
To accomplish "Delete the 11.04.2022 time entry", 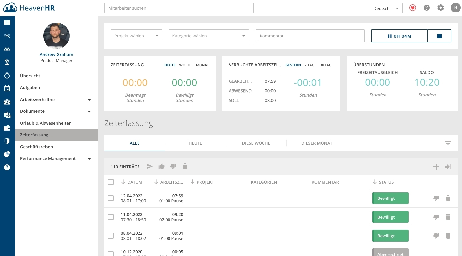I will pyautogui.click(x=448, y=217).
